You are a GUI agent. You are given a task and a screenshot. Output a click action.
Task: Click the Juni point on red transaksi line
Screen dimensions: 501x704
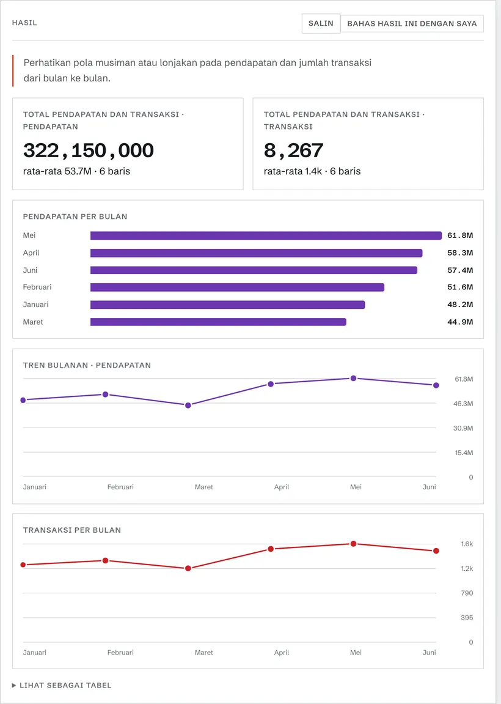click(436, 551)
